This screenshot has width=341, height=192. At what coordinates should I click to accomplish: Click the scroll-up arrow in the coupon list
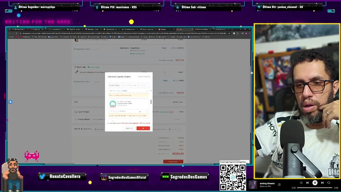[151, 91]
